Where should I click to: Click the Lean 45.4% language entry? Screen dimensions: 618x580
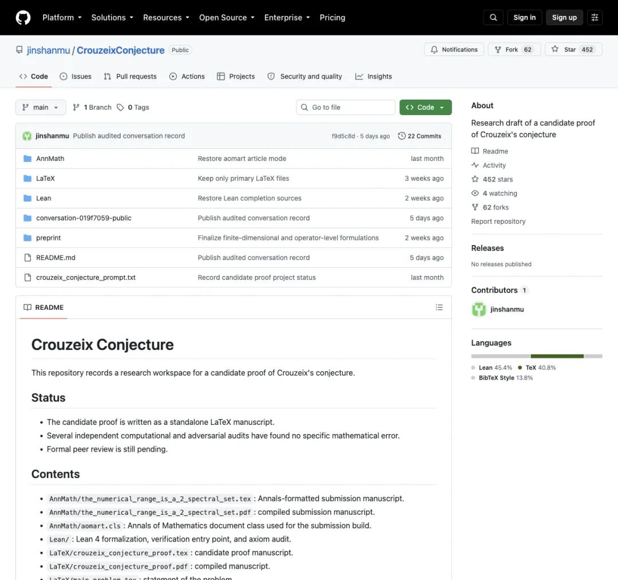click(x=492, y=368)
